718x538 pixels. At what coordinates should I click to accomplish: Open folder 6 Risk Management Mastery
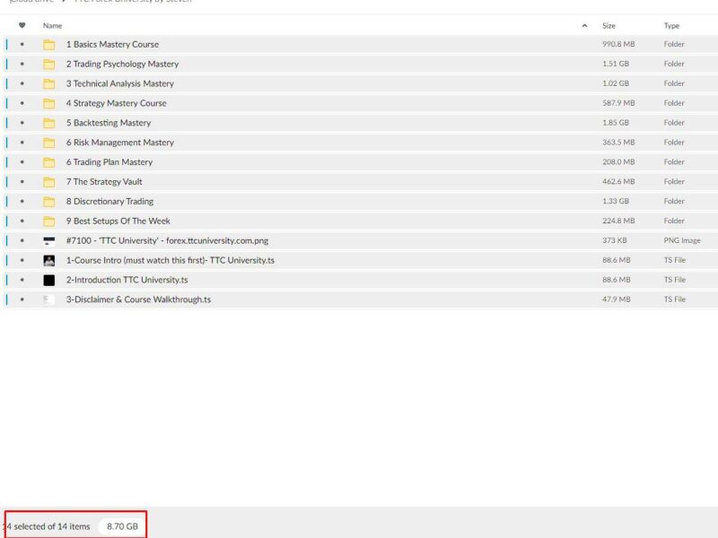point(120,143)
